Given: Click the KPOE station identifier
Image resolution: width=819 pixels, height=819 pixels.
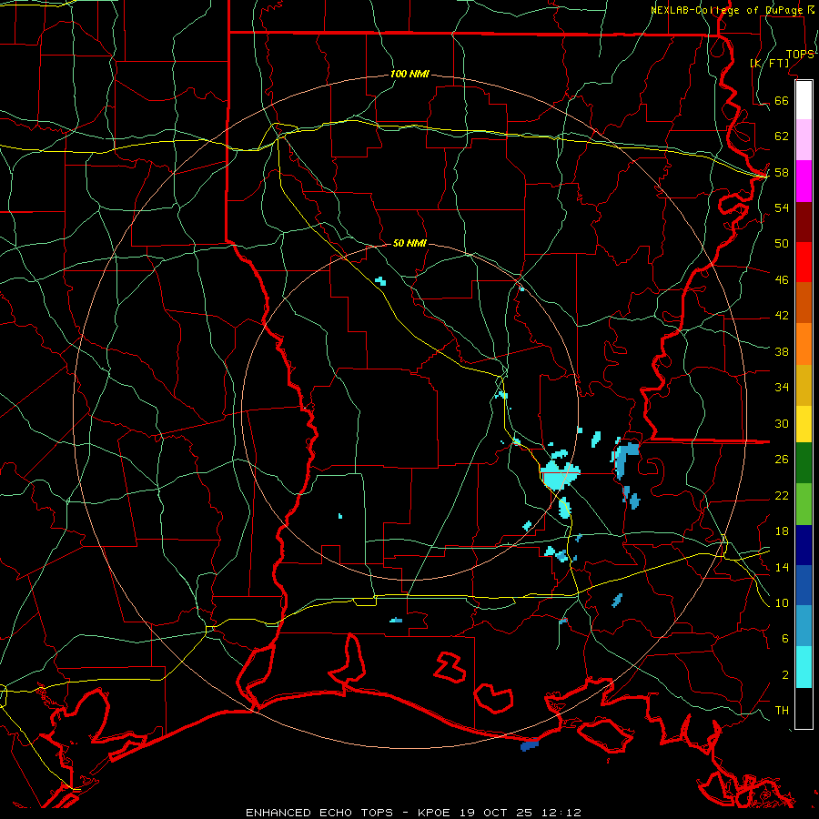Looking at the screenshot, I should click(436, 813).
